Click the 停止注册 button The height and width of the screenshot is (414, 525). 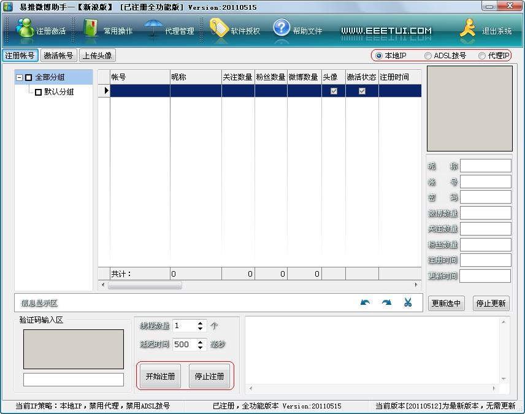209,376
